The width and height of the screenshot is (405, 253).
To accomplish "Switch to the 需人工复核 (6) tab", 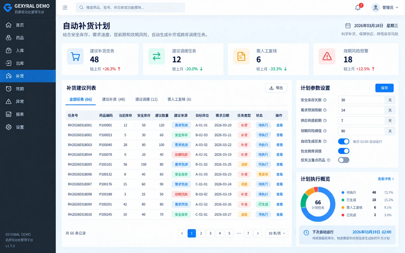I will click(179, 100).
